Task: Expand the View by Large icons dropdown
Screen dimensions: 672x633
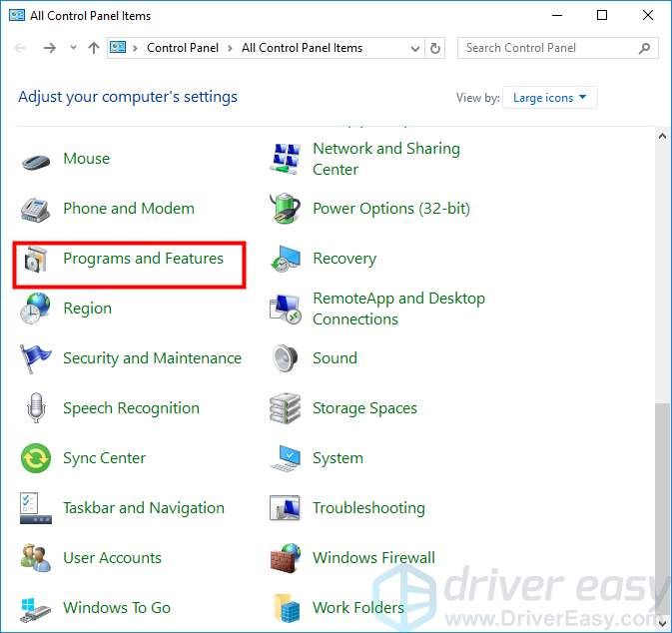Action: coord(551,98)
